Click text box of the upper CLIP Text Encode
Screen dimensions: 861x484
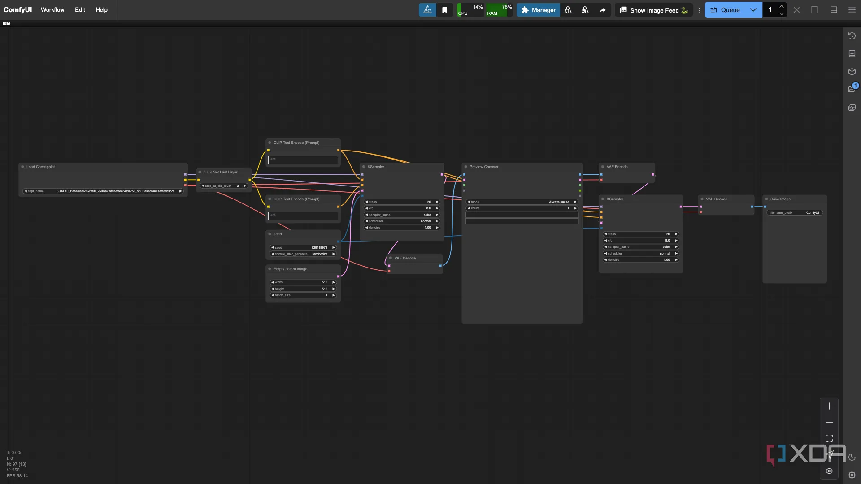pyautogui.click(x=303, y=160)
